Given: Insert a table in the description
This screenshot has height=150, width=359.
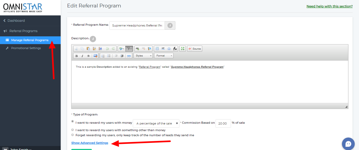Looking at the screenshot, I should (157, 49).
